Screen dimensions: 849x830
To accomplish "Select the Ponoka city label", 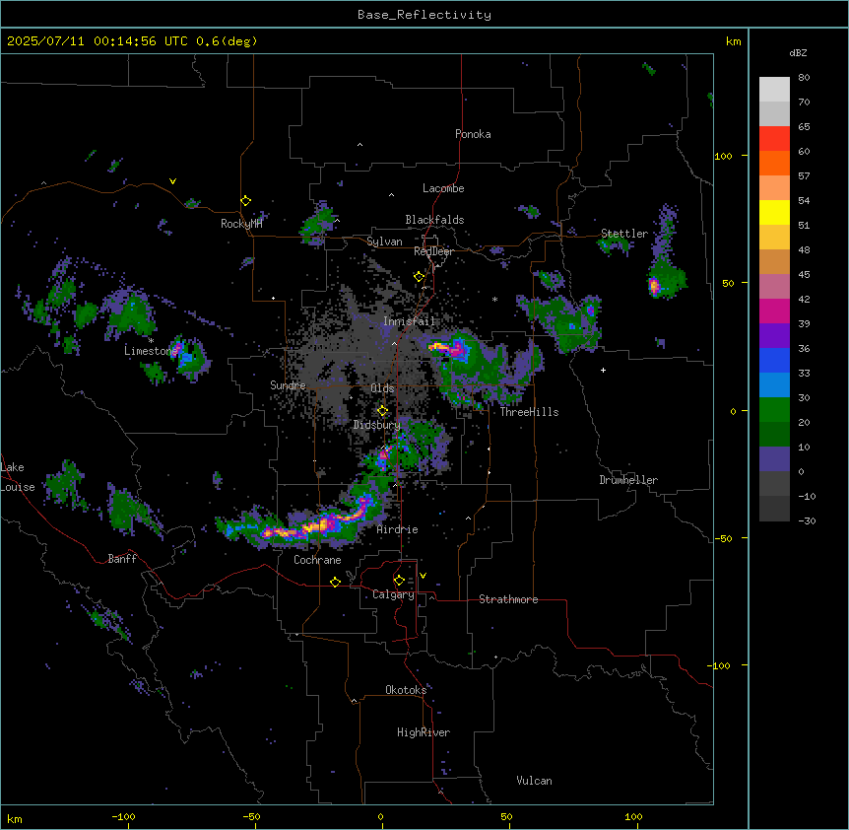I will pyautogui.click(x=473, y=134).
